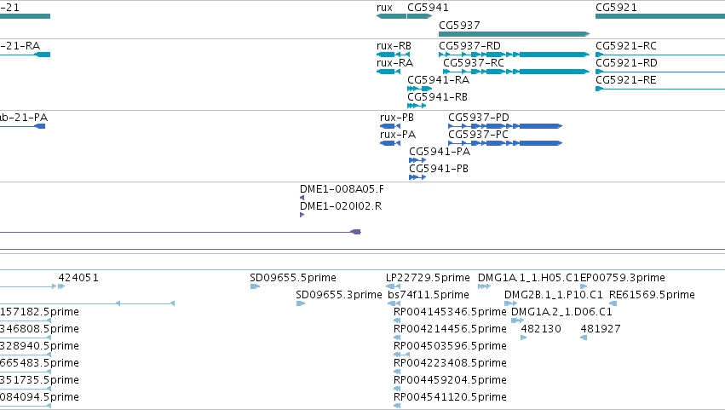Click the SD09655.3prime EST label
The width and height of the screenshot is (725, 410).
tap(339, 295)
